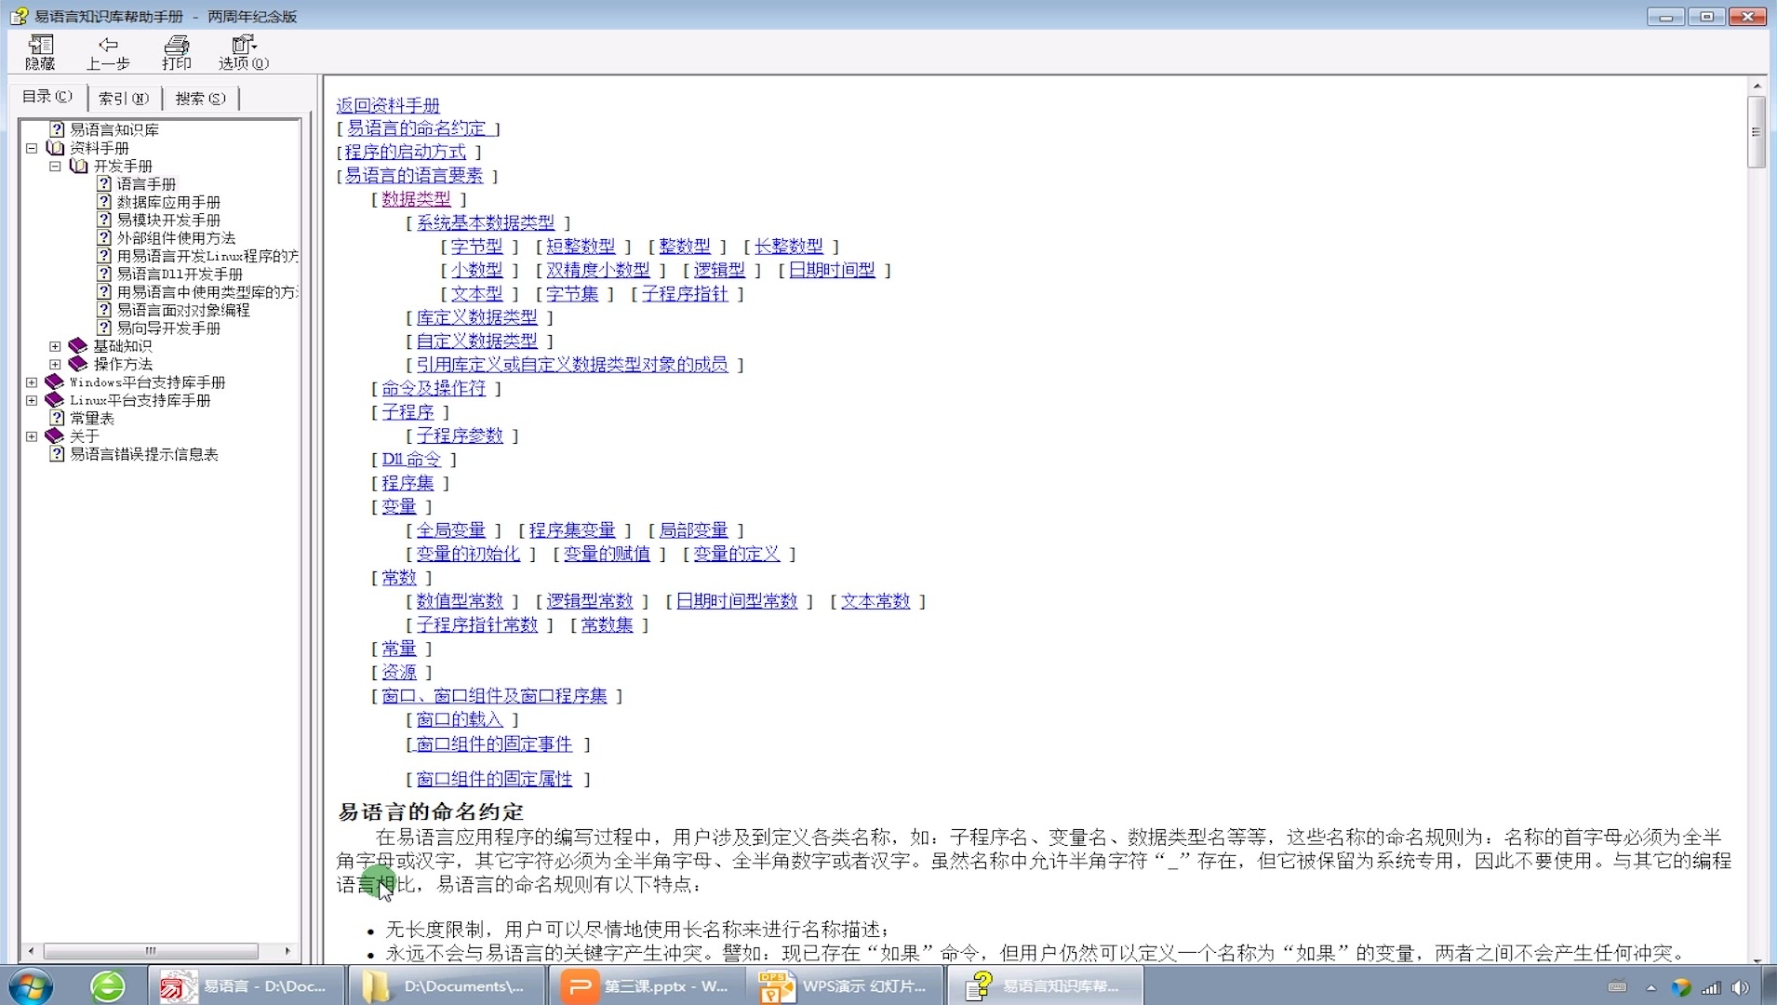Click the book icon beside 操作方法
The image size is (1777, 1005).
(78, 364)
